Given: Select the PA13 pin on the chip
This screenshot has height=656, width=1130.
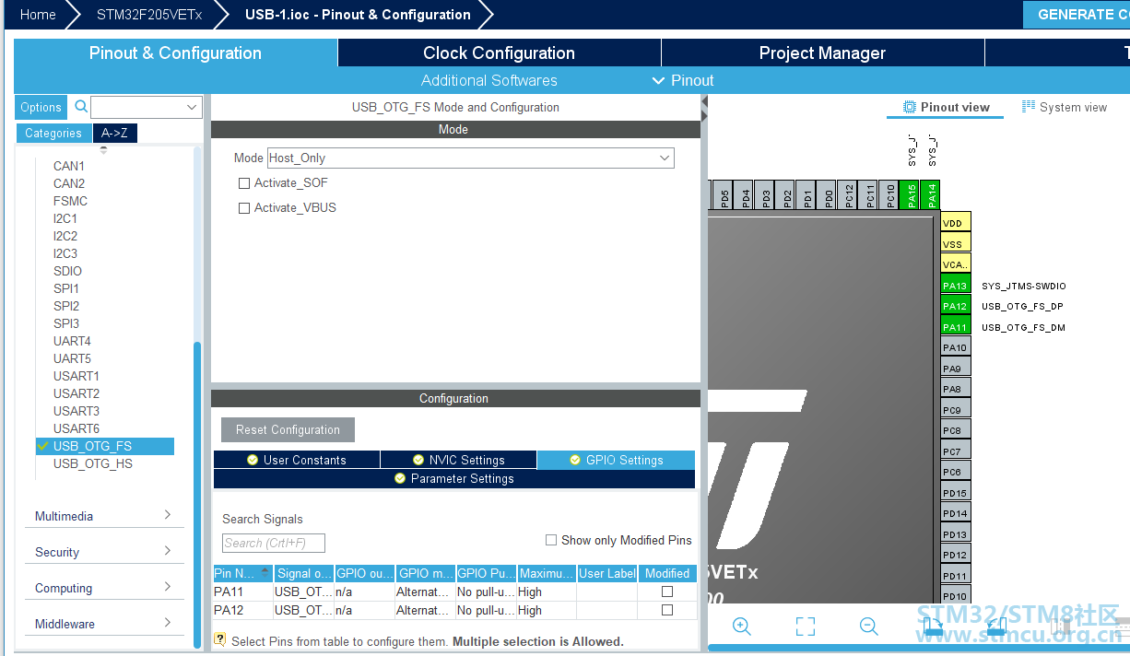Looking at the screenshot, I should pyautogui.click(x=955, y=286).
